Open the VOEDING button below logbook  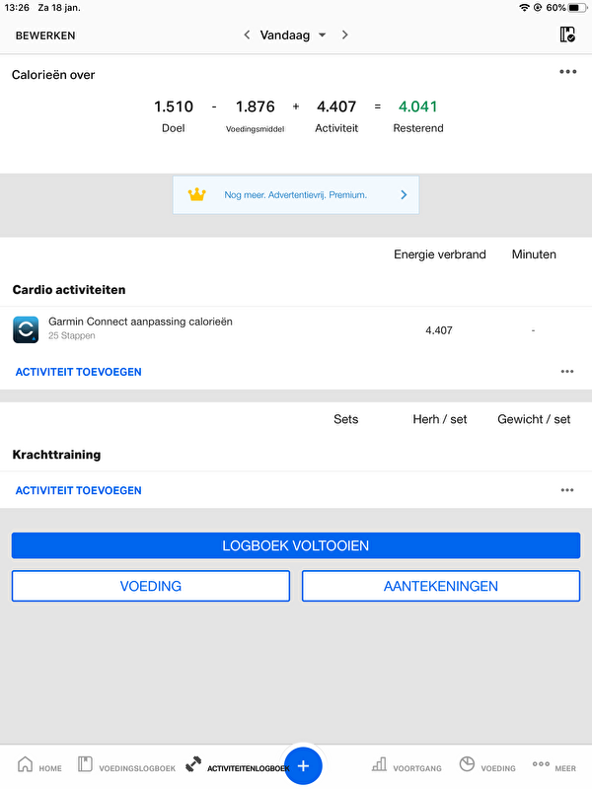151,586
